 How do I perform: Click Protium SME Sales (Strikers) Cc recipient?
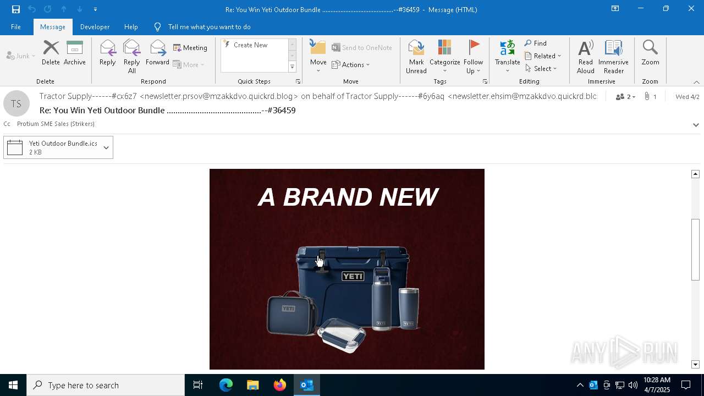pyautogui.click(x=56, y=124)
